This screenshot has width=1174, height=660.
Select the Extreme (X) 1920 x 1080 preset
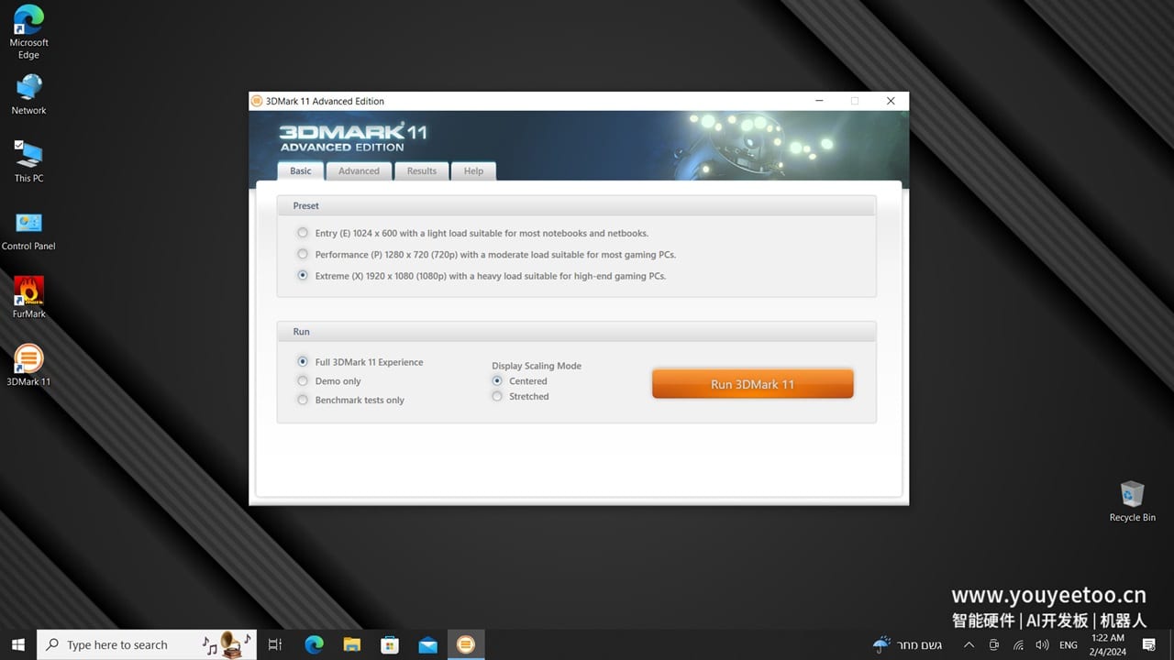pos(303,275)
